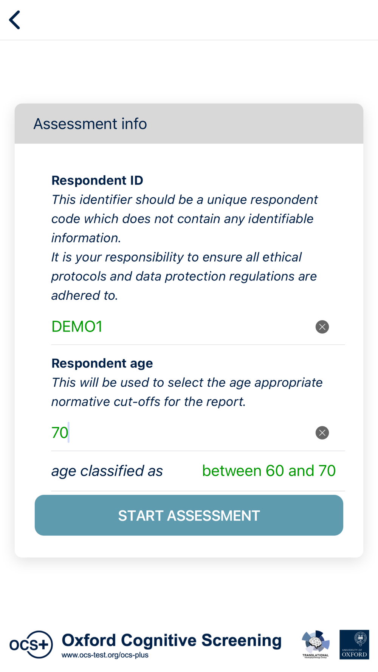378x672 pixels.
Task: Click the OCS+ logo
Action: [31, 644]
